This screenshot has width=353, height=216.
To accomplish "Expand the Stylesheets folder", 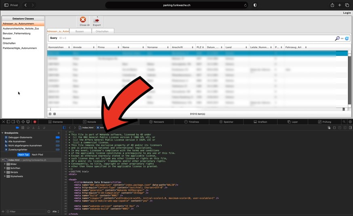I will point(5,176).
